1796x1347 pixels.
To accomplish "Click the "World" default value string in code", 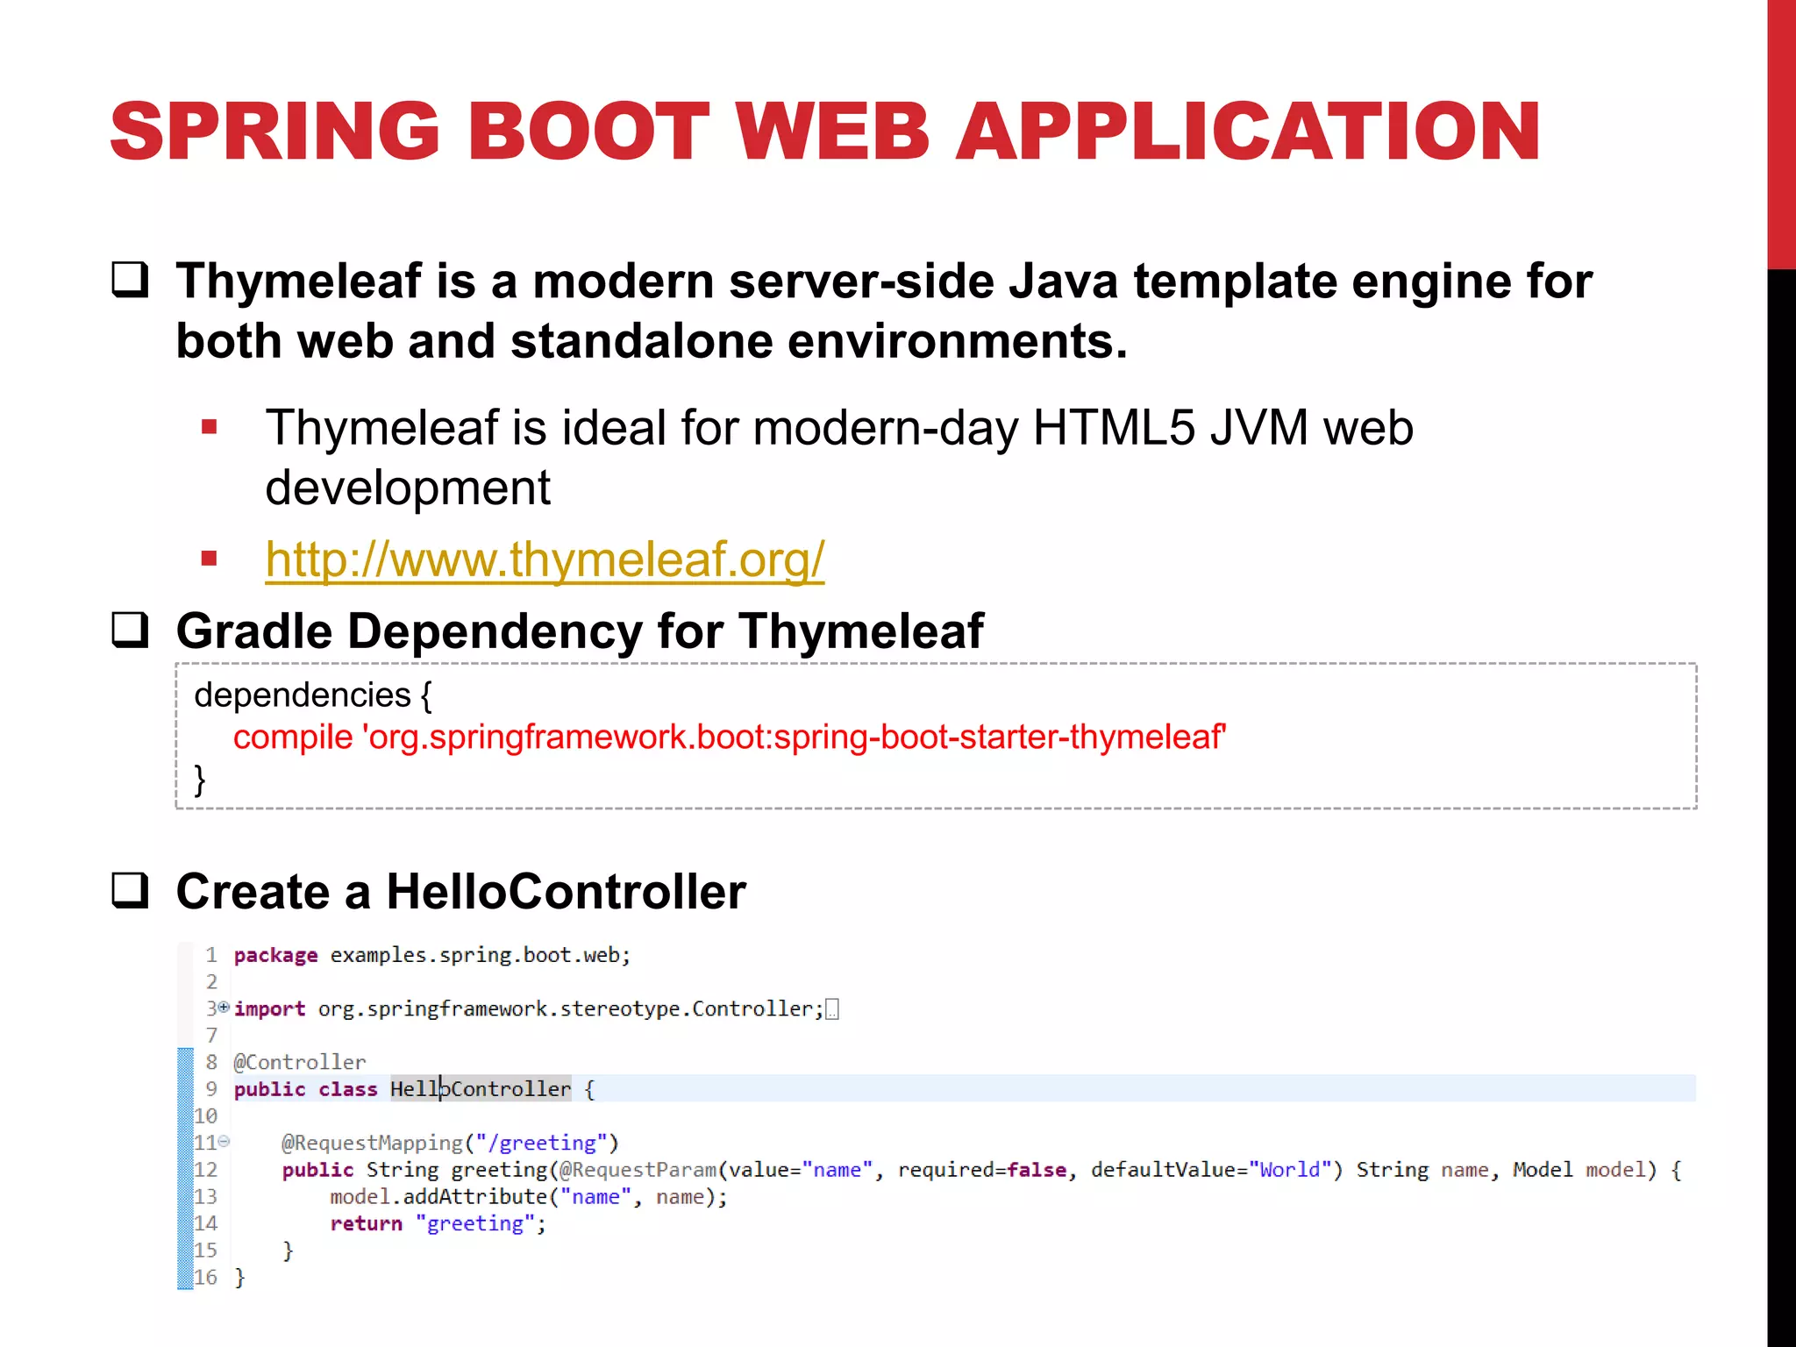I will (1290, 1169).
